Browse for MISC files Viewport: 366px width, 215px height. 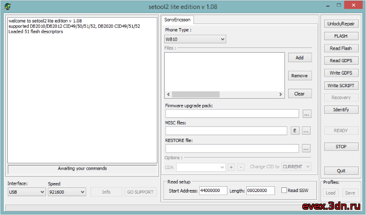point(306,130)
